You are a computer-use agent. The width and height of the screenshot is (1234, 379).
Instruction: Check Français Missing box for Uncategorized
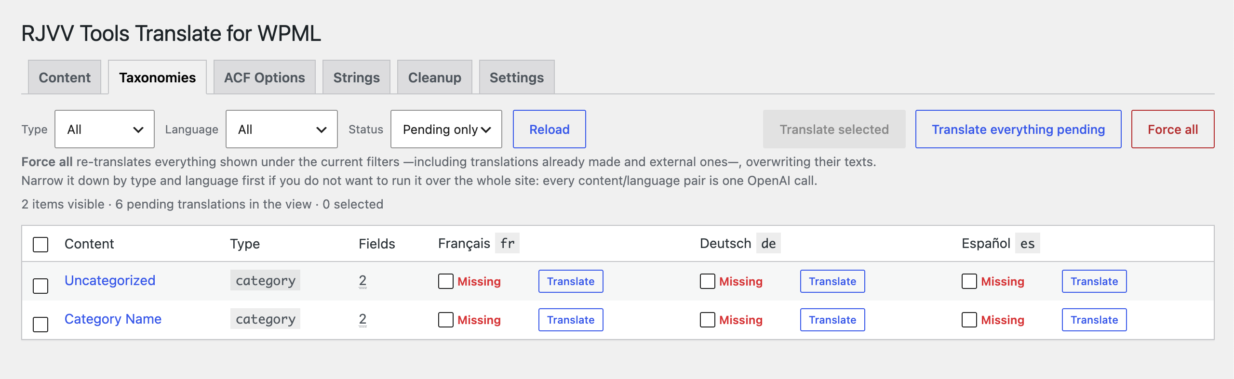coord(446,281)
